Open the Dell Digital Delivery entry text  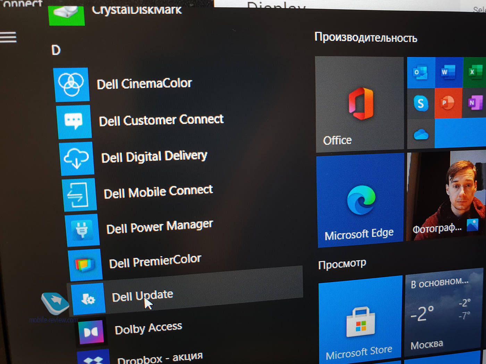[154, 156]
